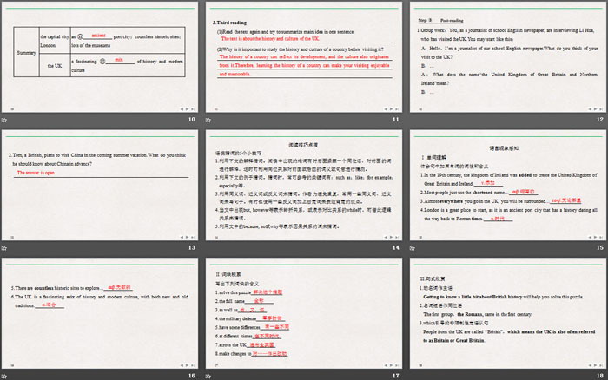Click the end-button icon on slide 16
Image resolution: width=608 pixels, height=380 pixels.
coord(193,365)
